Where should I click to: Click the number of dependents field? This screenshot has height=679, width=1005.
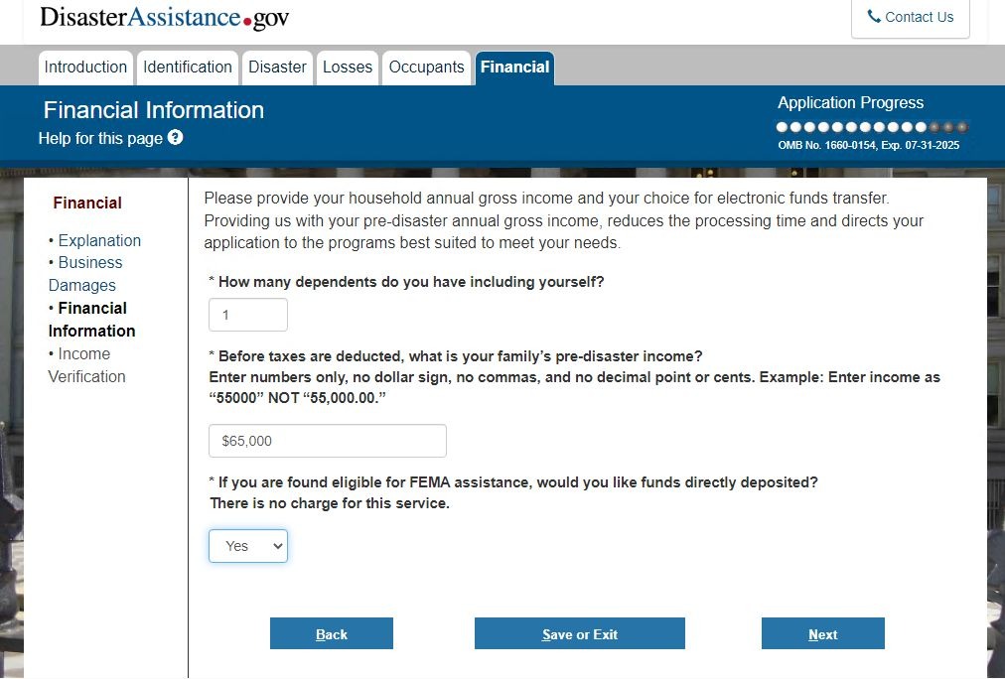pyautogui.click(x=248, y=315)
